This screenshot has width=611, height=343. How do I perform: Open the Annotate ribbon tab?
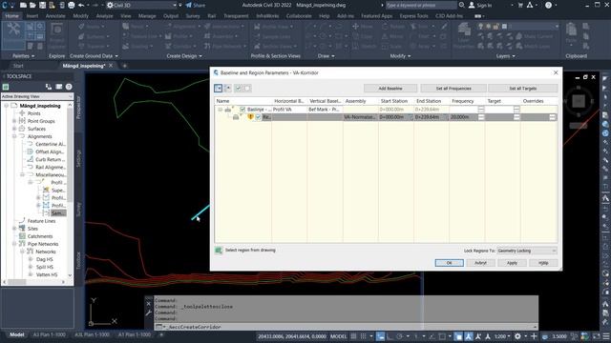(x=55, y=16)
